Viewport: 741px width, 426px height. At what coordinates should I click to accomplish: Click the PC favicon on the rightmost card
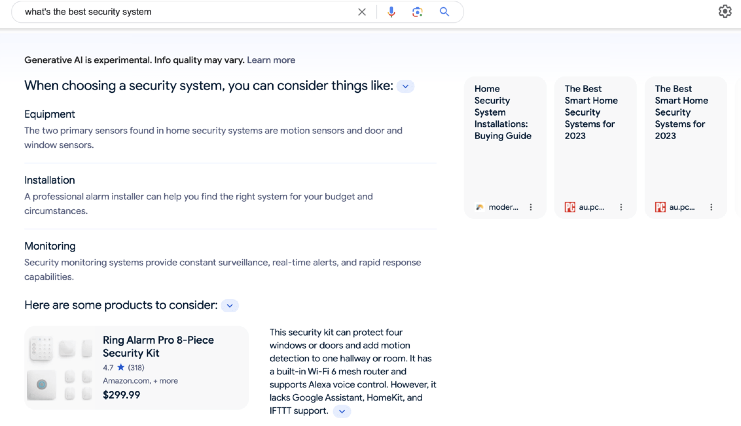coord(660,207)
